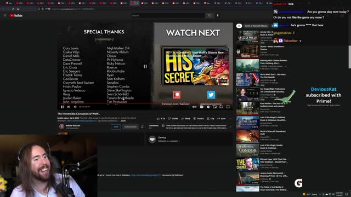Enable theater mode view

(222, 107)
